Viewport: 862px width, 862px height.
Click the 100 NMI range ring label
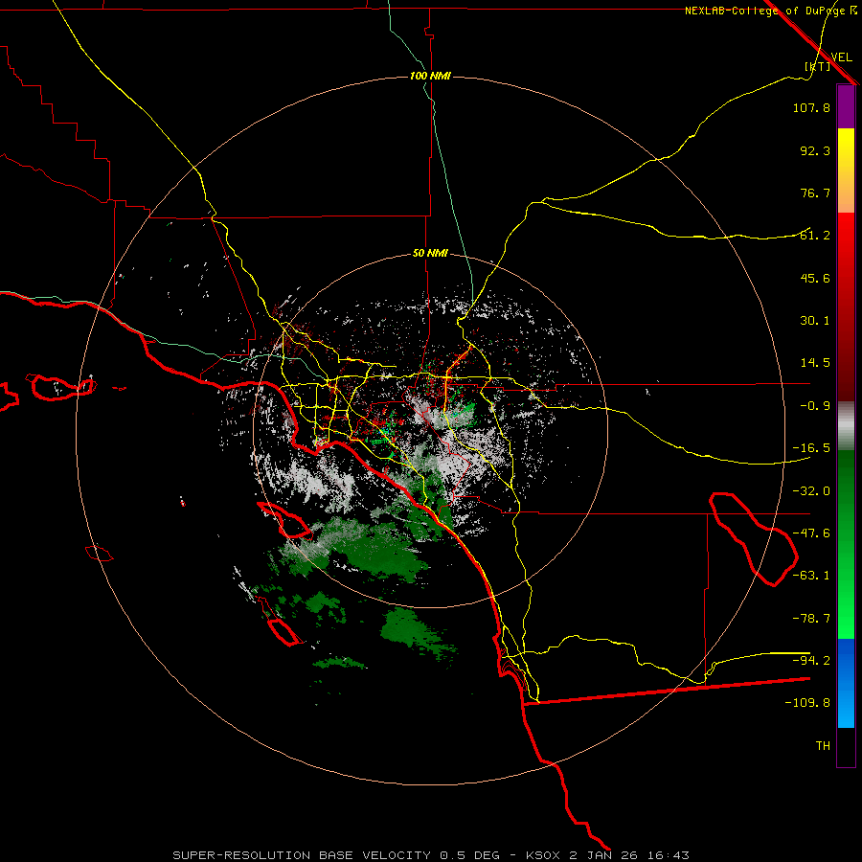click(x=430, y=76)
